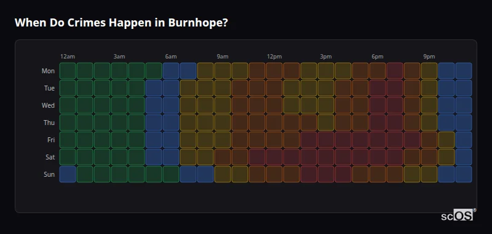
Task: Select the Monday 9am yellow cell
Action: point(223,71)
